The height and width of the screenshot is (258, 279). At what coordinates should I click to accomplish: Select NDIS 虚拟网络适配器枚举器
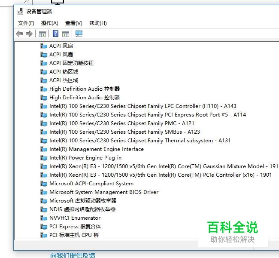coord(82,209)
